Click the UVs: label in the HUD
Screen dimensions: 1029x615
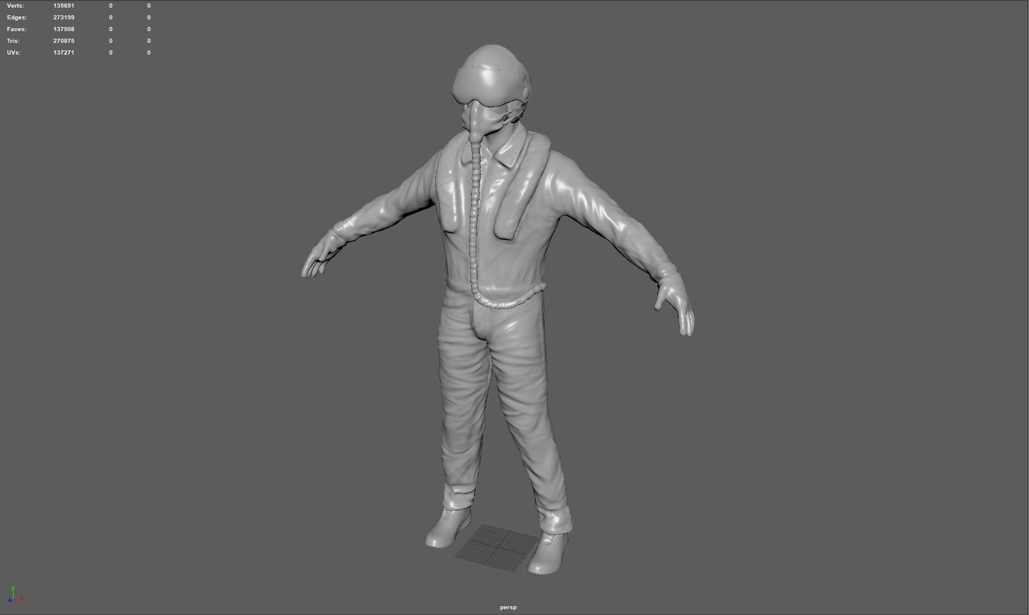coord(13,53)
